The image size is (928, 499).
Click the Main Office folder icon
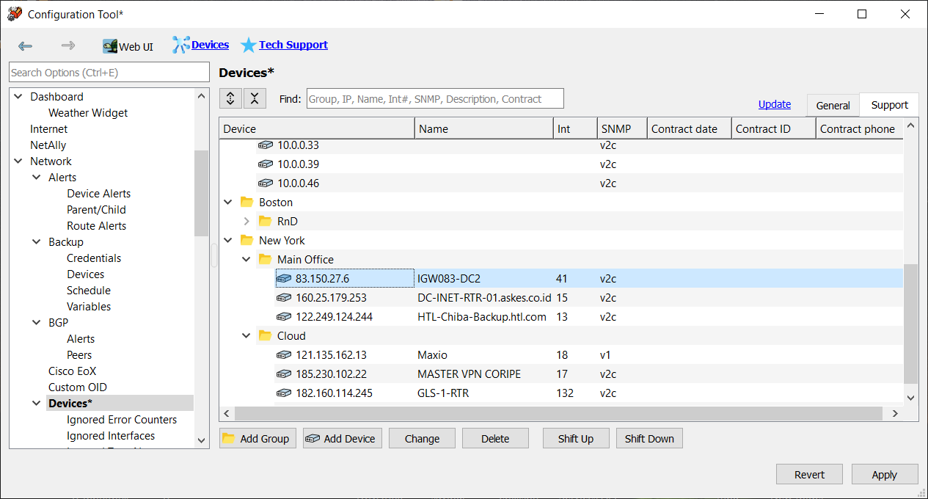coord(265,259)
